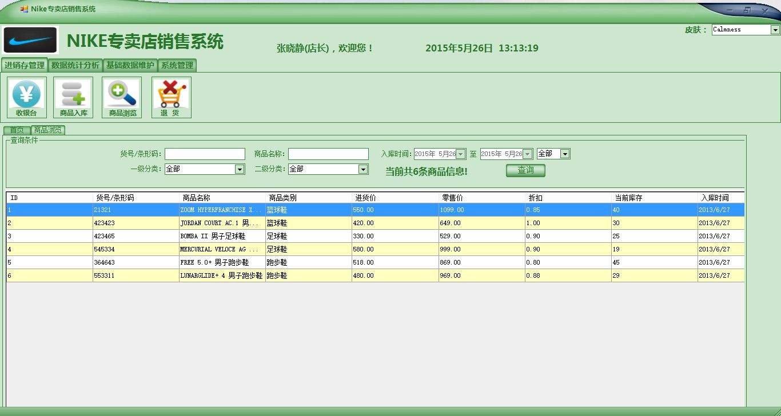This screenshot has height=416, width=781.
Task: Switch to the 首页 tab
Action: click(17, 130)
